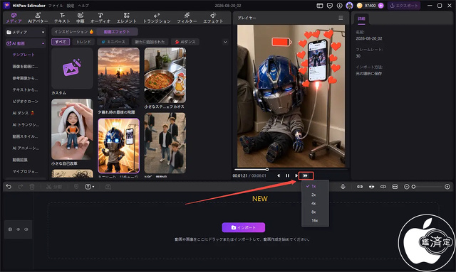Open the 字幕 subtitle tool
The width and height of the screenshot is (456, 272).
click(x=80, y=18)
